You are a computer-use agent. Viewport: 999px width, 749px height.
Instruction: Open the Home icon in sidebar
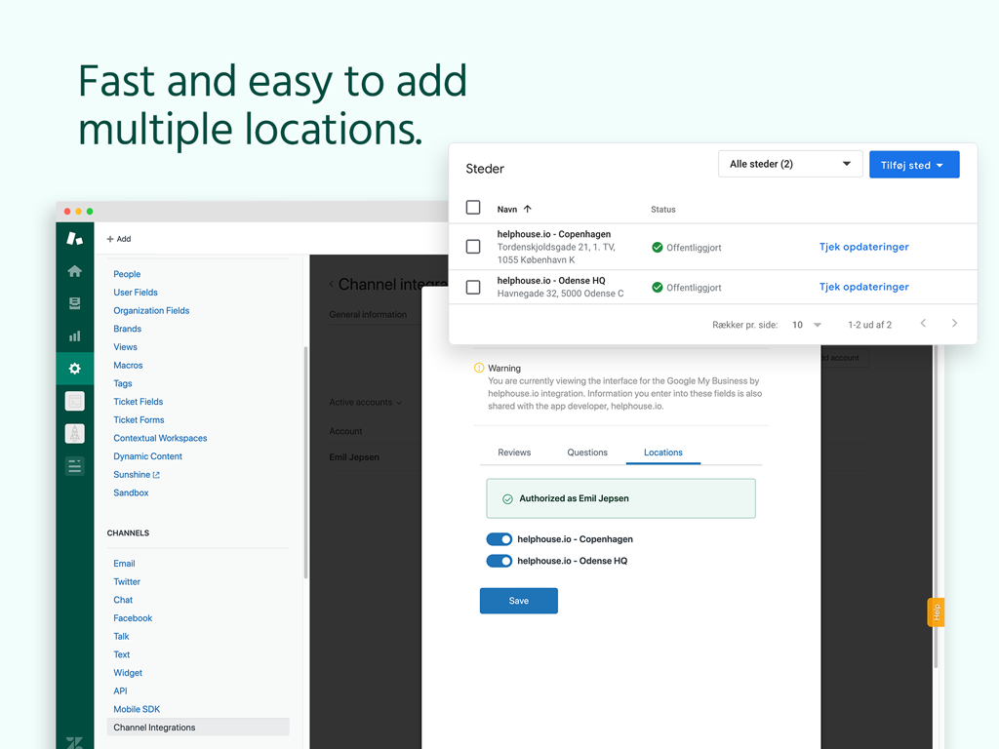click(x=74, y=271)
